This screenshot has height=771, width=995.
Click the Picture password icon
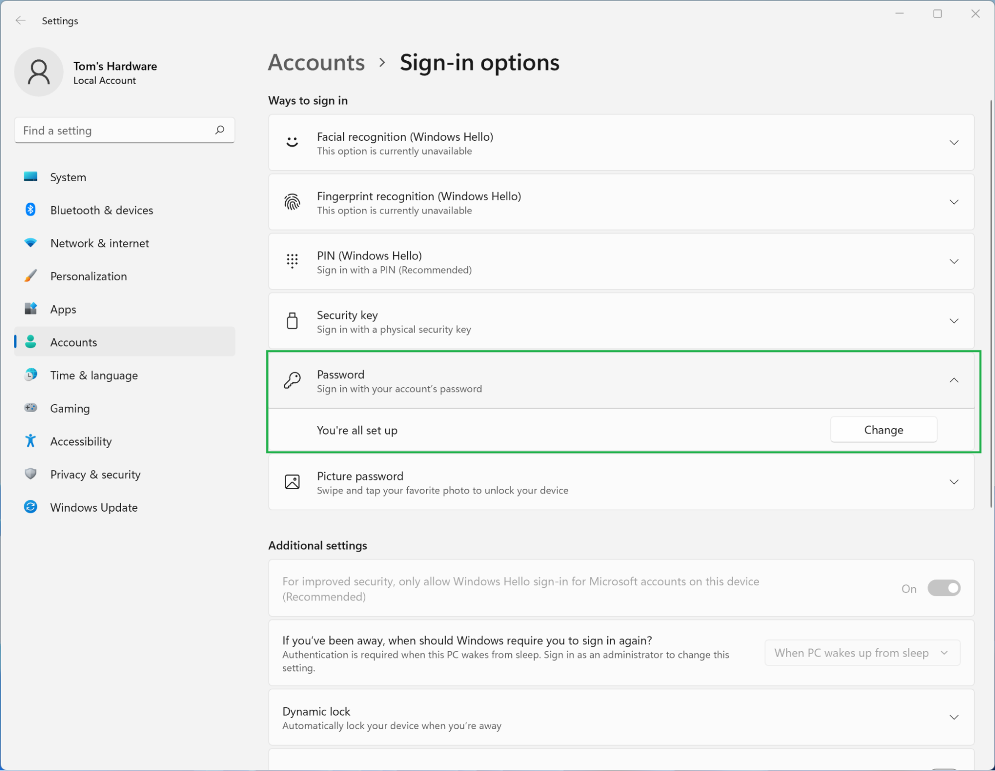292,481
